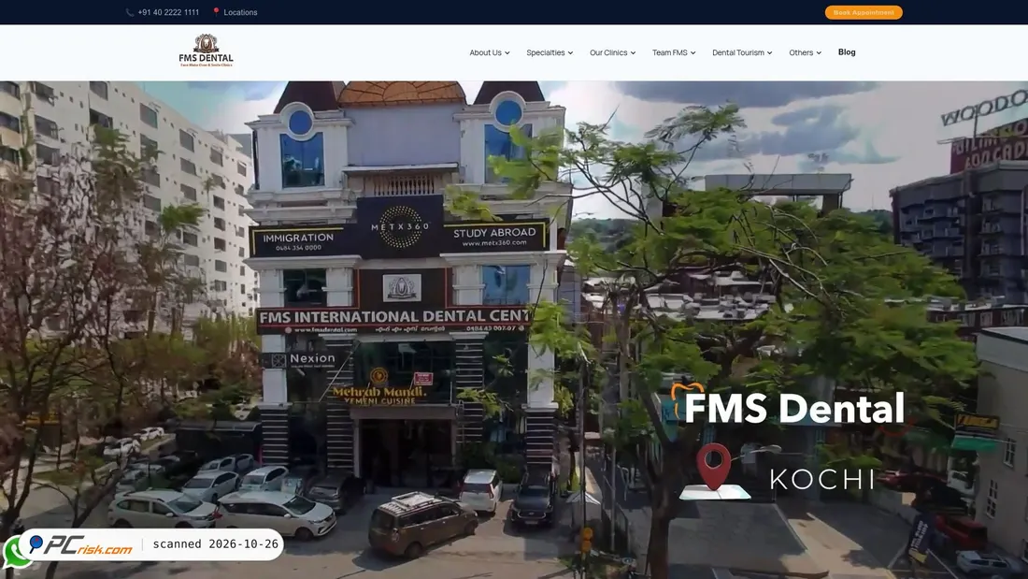1028x579 pixels.
Task: Go to the Blog page
Action: point(847,51)
